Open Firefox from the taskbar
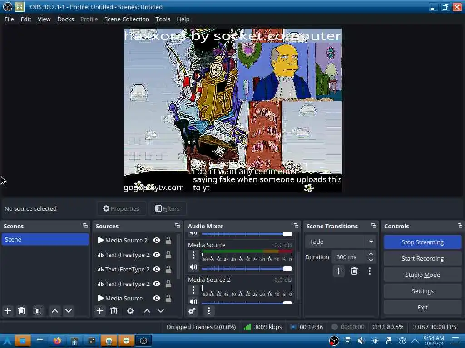 [x=57, y=341]
